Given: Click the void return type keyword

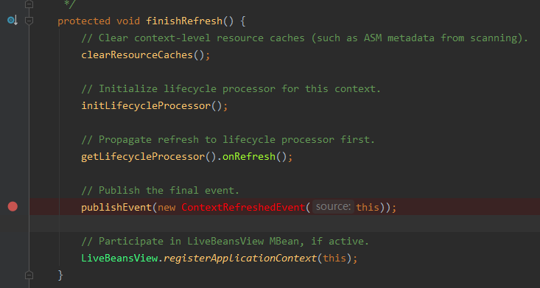Looking at the screenshot, I should coord(128,21).
